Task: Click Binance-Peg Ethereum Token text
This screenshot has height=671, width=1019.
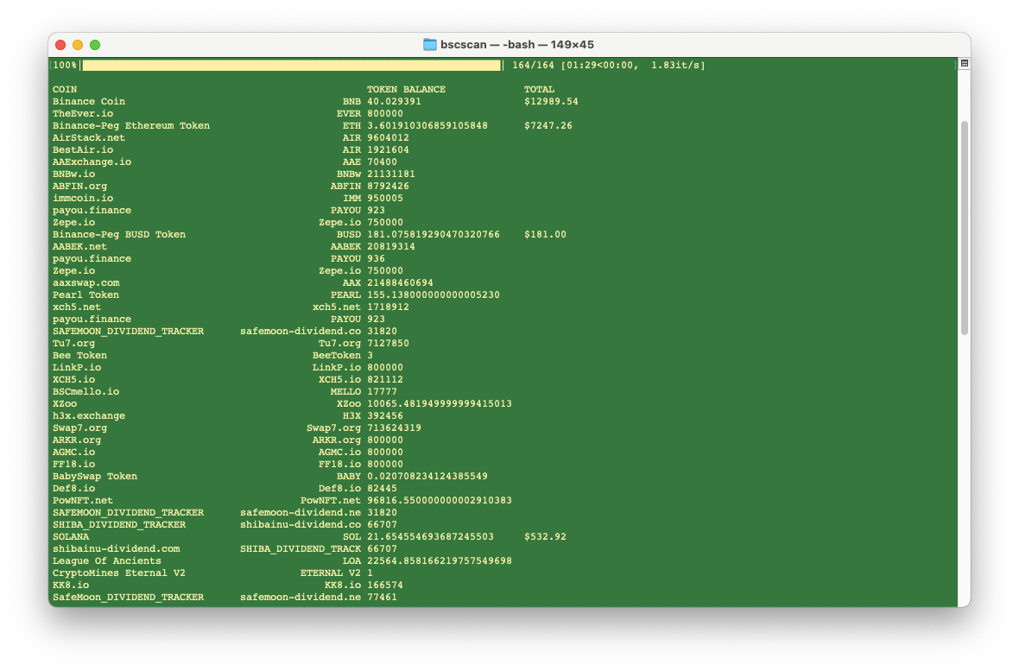Action: point(131,125)
